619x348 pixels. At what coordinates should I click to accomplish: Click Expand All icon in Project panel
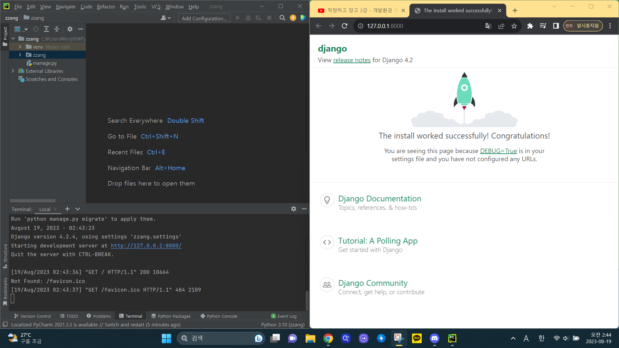[x=46, y=29]
